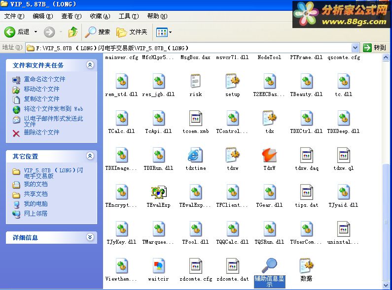The width and height of the screenshot is (392, 290).
Task: Select the TBeauty.dll file icon
Action: (307, 81)
